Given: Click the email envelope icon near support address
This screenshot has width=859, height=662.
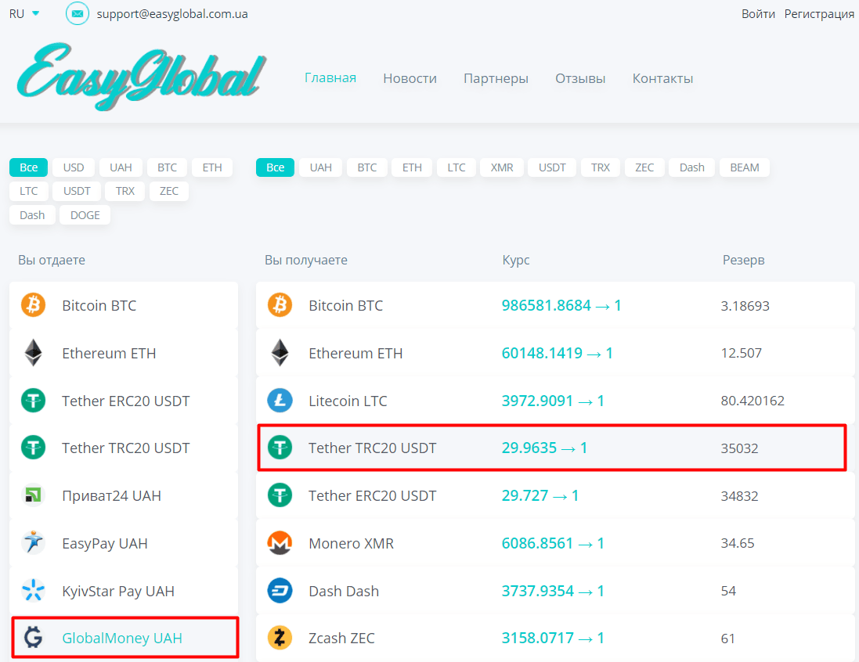Looking at the screenshot, I should (x=76, y=13).
